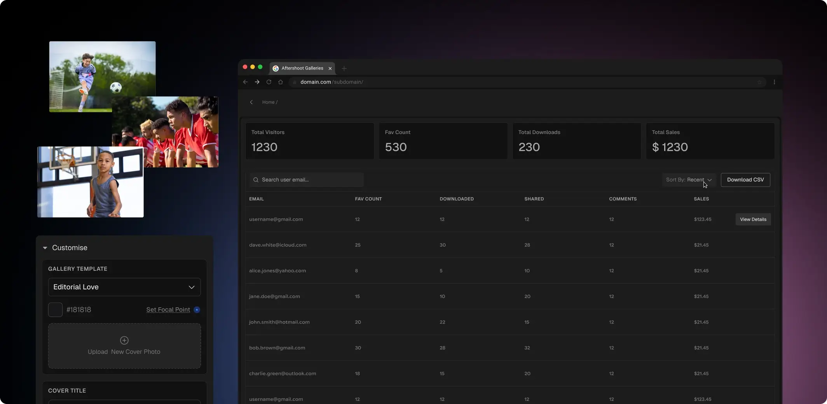827x404 pixels.
Task: Click the Total Sales card
Action: [710, 141]
